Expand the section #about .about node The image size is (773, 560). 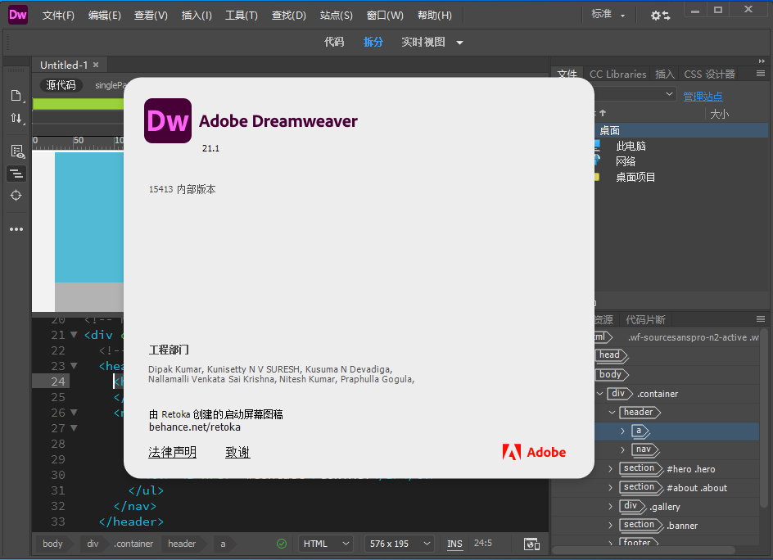pyautogui.click(x=610, y=487)
